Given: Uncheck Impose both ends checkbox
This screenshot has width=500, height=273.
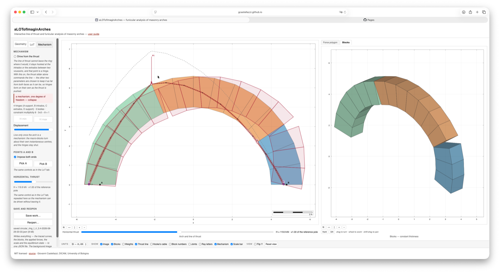Looking at the screenshot, I should click(x=15, y=157).
